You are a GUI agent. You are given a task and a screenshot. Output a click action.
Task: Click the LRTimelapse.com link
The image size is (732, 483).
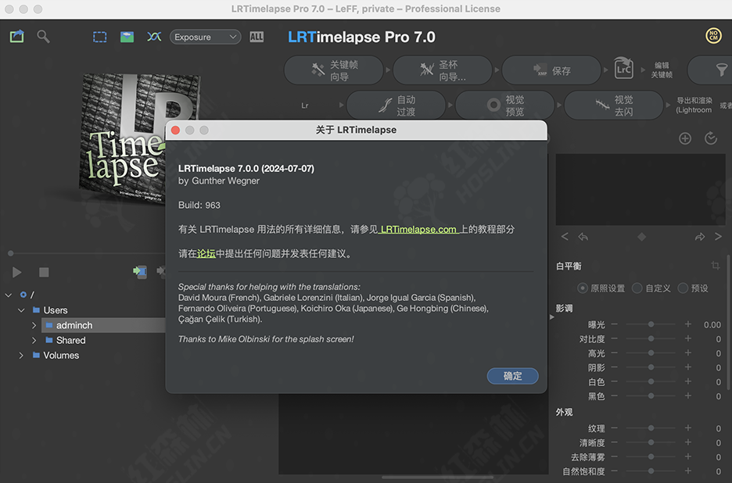(x=418, y=229)
